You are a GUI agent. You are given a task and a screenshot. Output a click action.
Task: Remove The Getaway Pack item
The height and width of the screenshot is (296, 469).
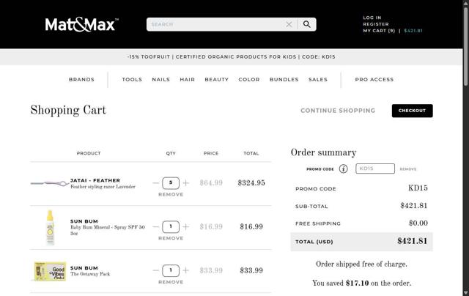[x=171, y=282]
